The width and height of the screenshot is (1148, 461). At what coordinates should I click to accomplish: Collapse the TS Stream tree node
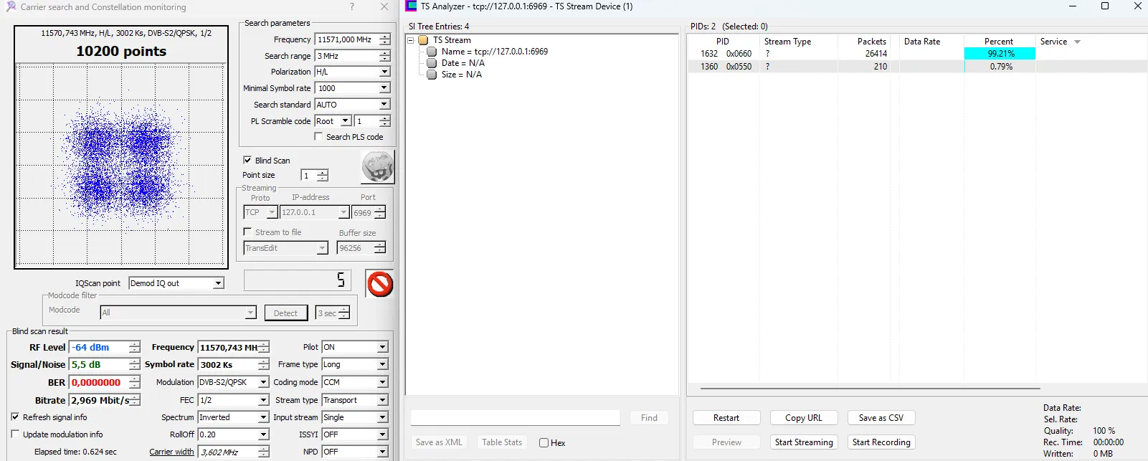click(412, 40)
